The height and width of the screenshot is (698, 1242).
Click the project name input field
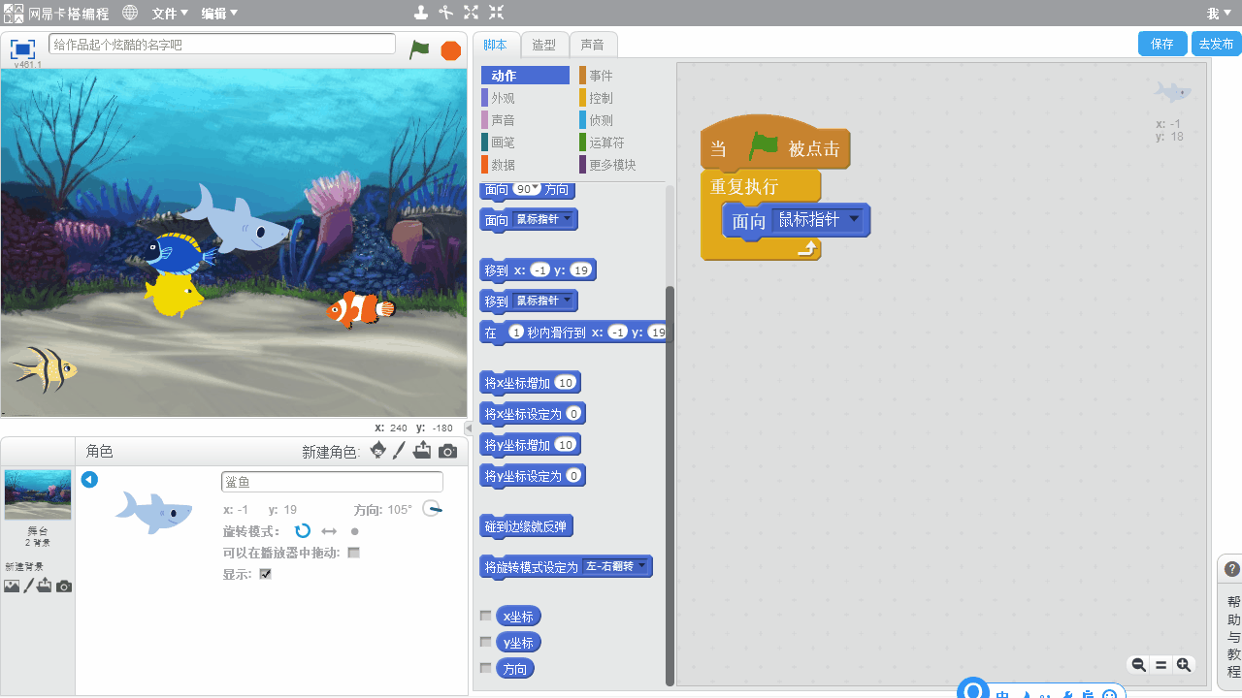222,45
